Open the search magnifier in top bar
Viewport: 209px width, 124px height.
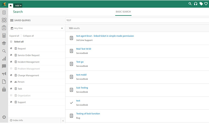(x=190, y=4)
